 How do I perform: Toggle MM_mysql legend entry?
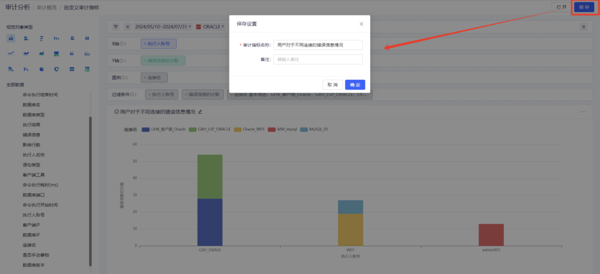[x=282, y=130]
